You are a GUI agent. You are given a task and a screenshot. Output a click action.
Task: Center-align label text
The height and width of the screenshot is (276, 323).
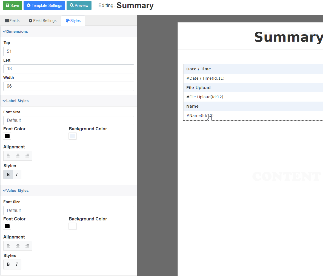pyautogui.click(x=18, y=156)
